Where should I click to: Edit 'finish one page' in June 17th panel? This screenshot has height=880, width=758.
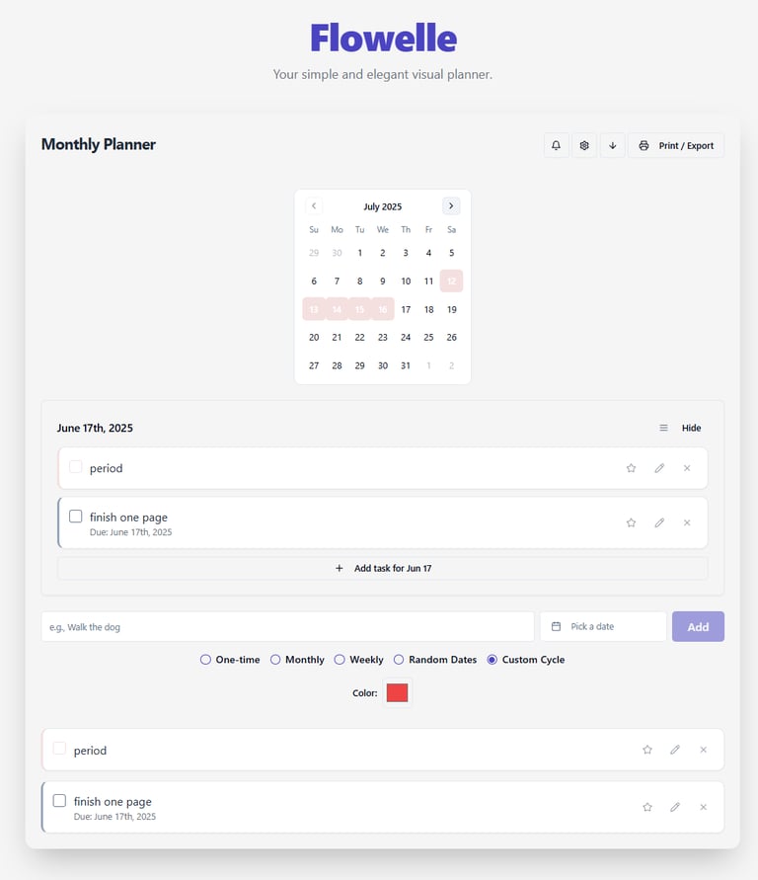pos(659,522)
